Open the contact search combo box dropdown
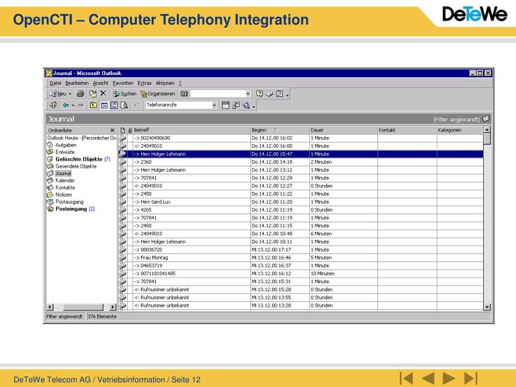The height and width of the screenshot is (387, 516). [248, 94]
